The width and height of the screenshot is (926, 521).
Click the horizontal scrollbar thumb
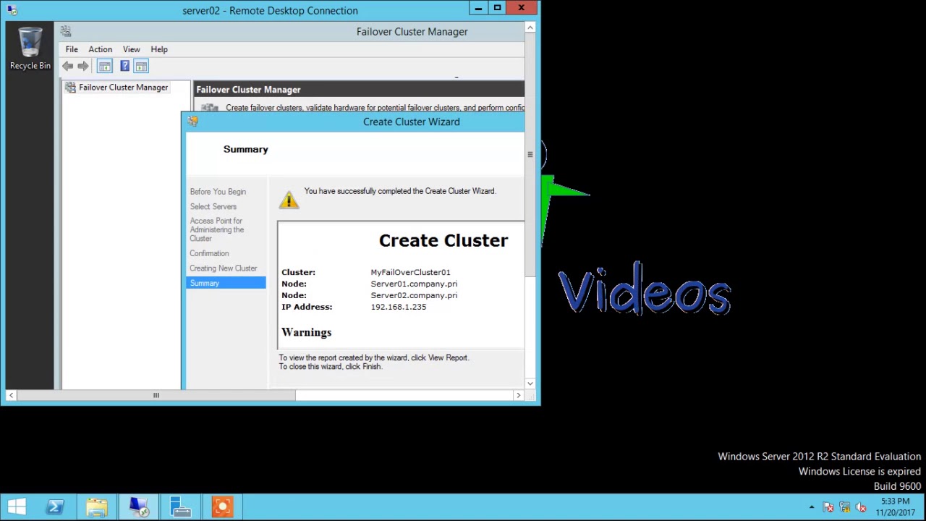[156, 395]
